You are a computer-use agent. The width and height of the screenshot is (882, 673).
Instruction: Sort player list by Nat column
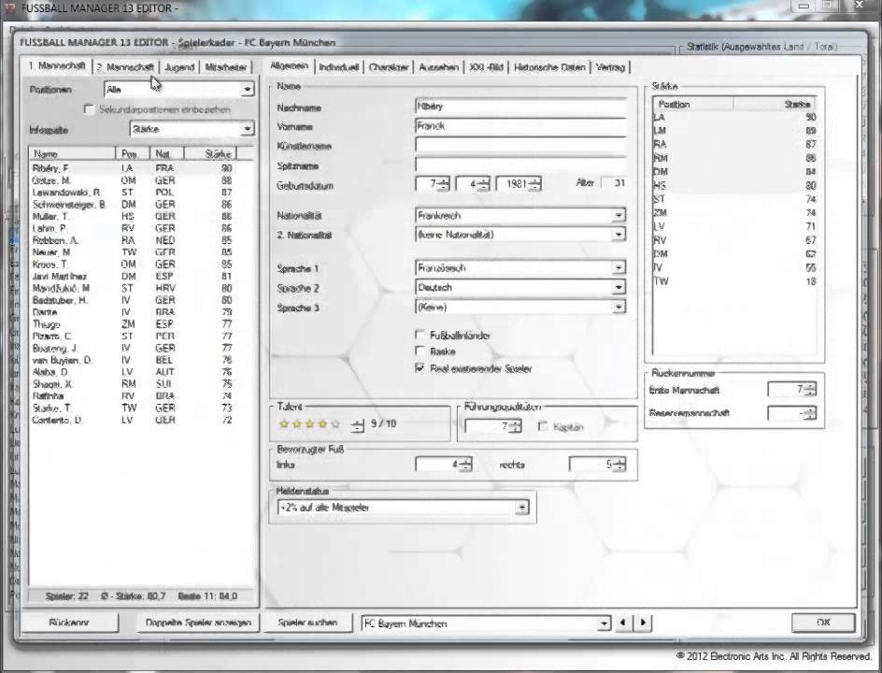tap(167, 153)
